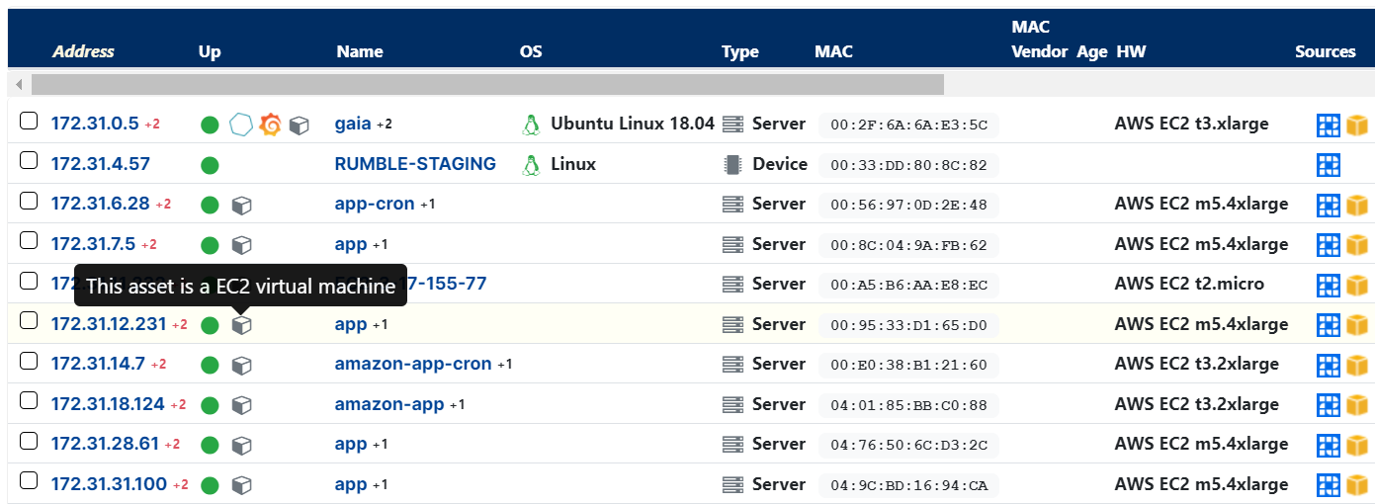Screen dimensions: 1375x504
Task: Click the EC2 cube icon in the 172.31.31.100 row
Action: (241, 485)
